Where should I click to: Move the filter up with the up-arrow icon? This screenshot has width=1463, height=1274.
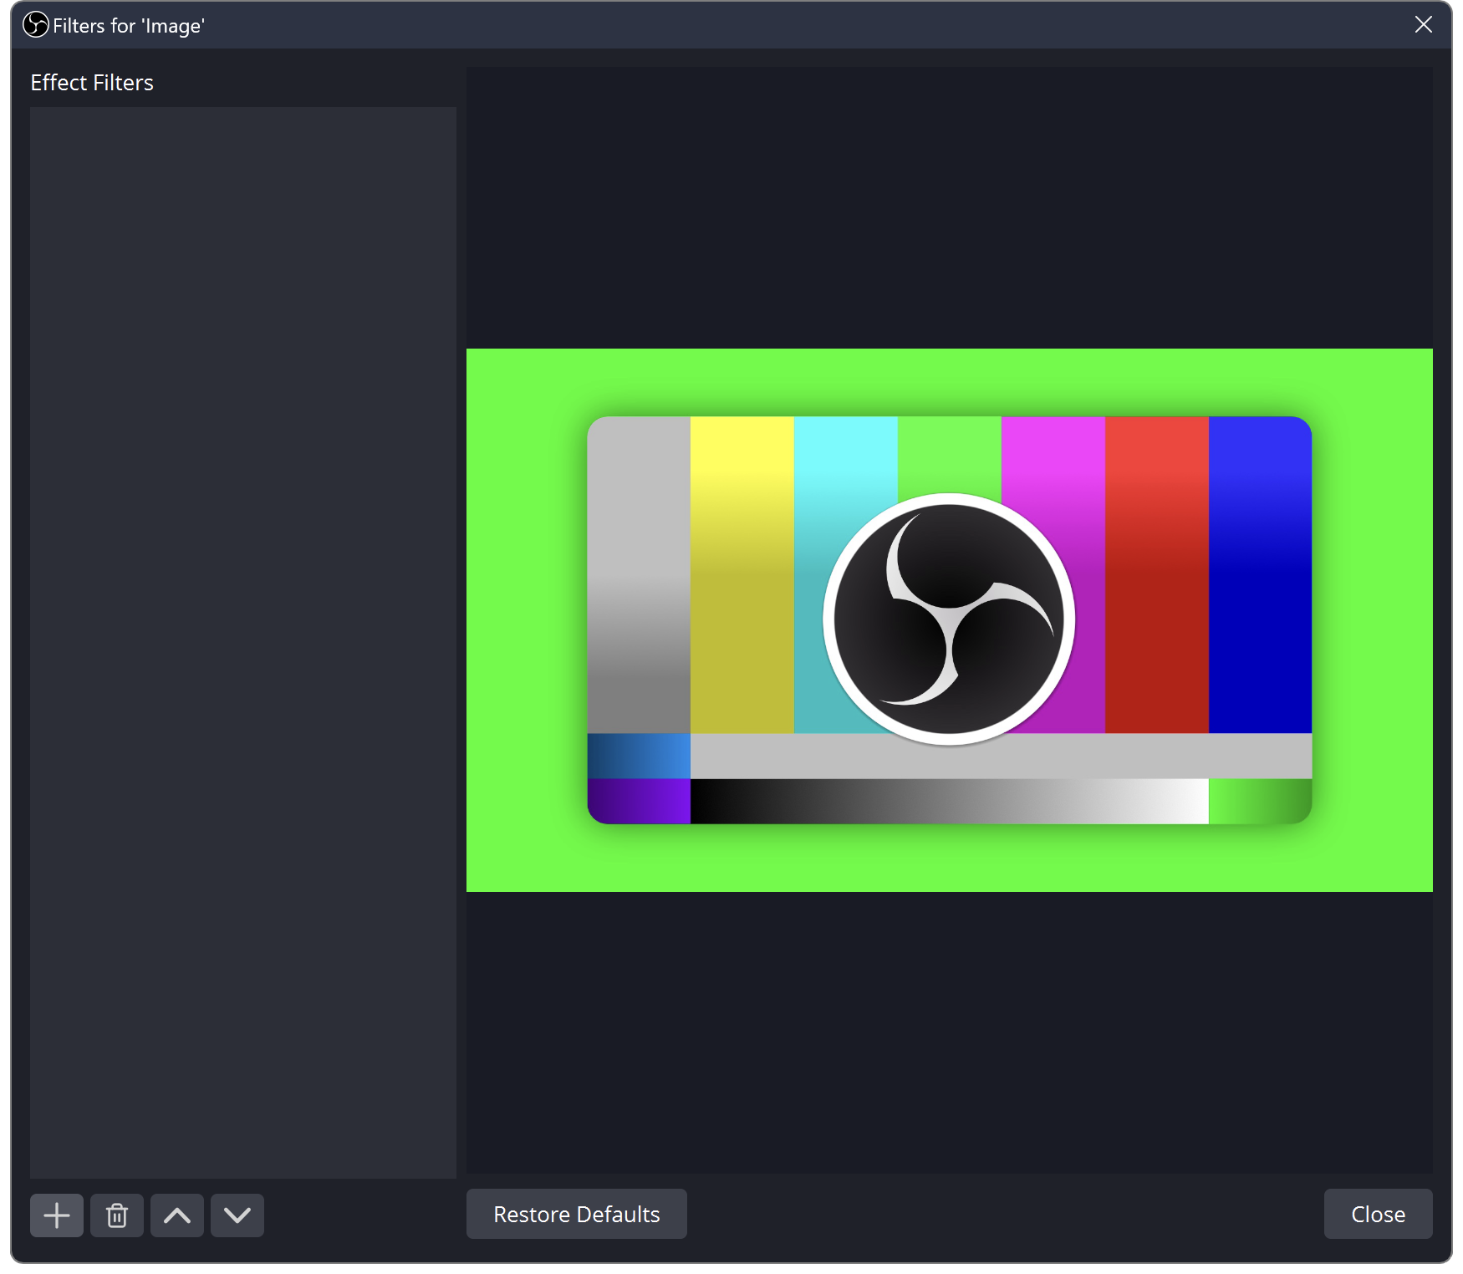pyautogui.click(x=176, y=1215)
